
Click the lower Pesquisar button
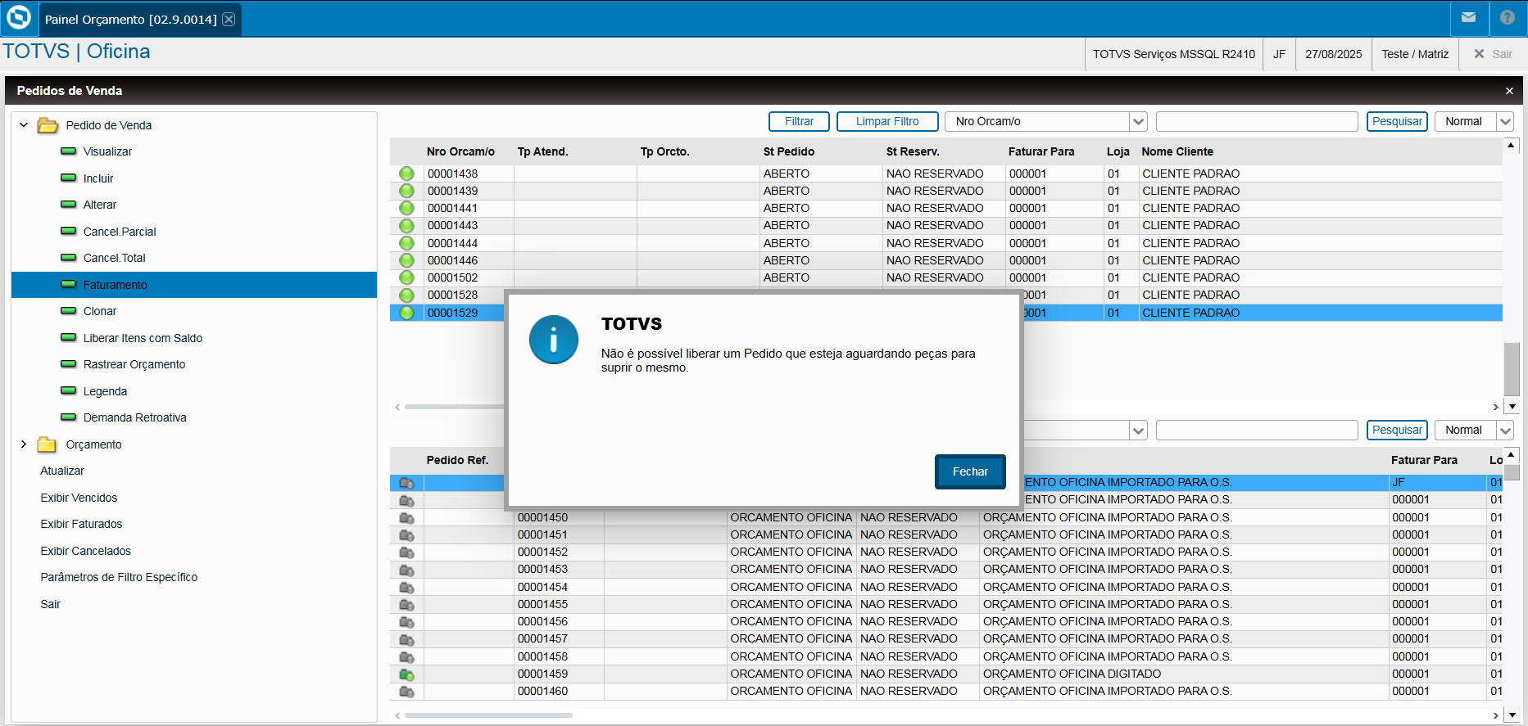pos(1397,431)
